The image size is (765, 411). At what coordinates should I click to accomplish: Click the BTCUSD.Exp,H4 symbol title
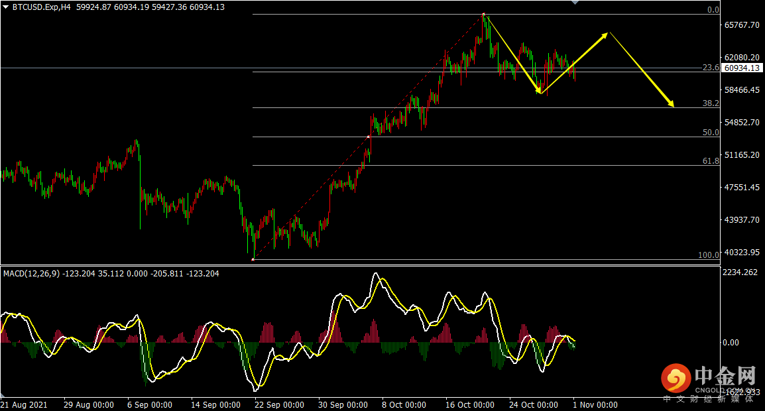tap(42, 7)
